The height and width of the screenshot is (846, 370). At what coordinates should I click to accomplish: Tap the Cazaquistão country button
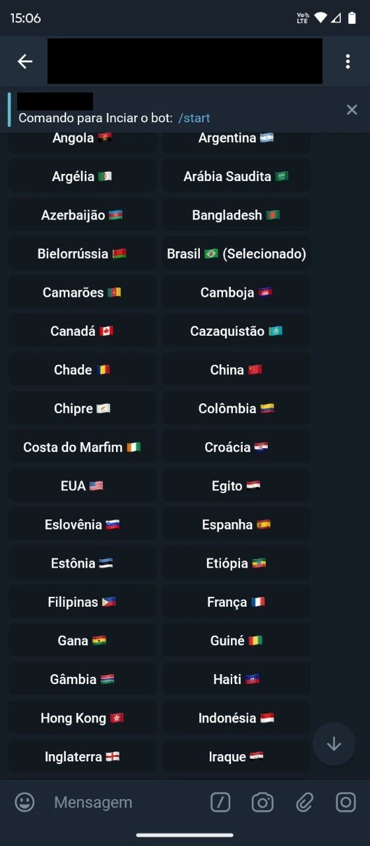click(236, 331)
